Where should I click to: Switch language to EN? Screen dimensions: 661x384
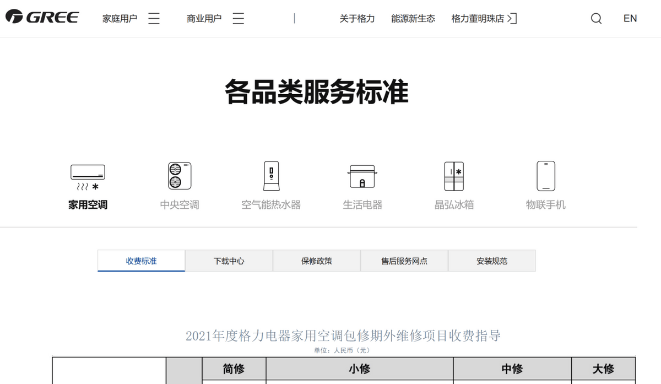click(x=630, y=19)
